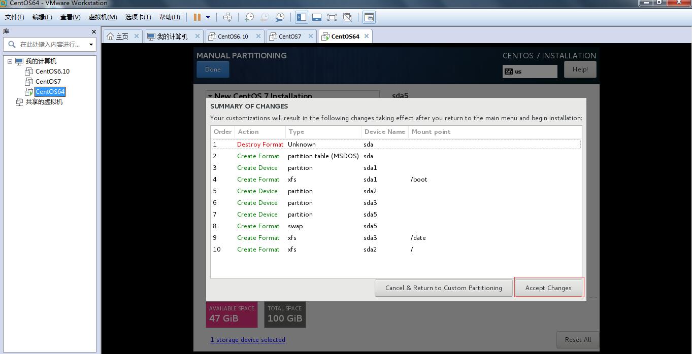Image resolution: width=692 pixels, height=354 pixels.
Task: Take a snapshot of this virtual machine
Action: (249, 17)
